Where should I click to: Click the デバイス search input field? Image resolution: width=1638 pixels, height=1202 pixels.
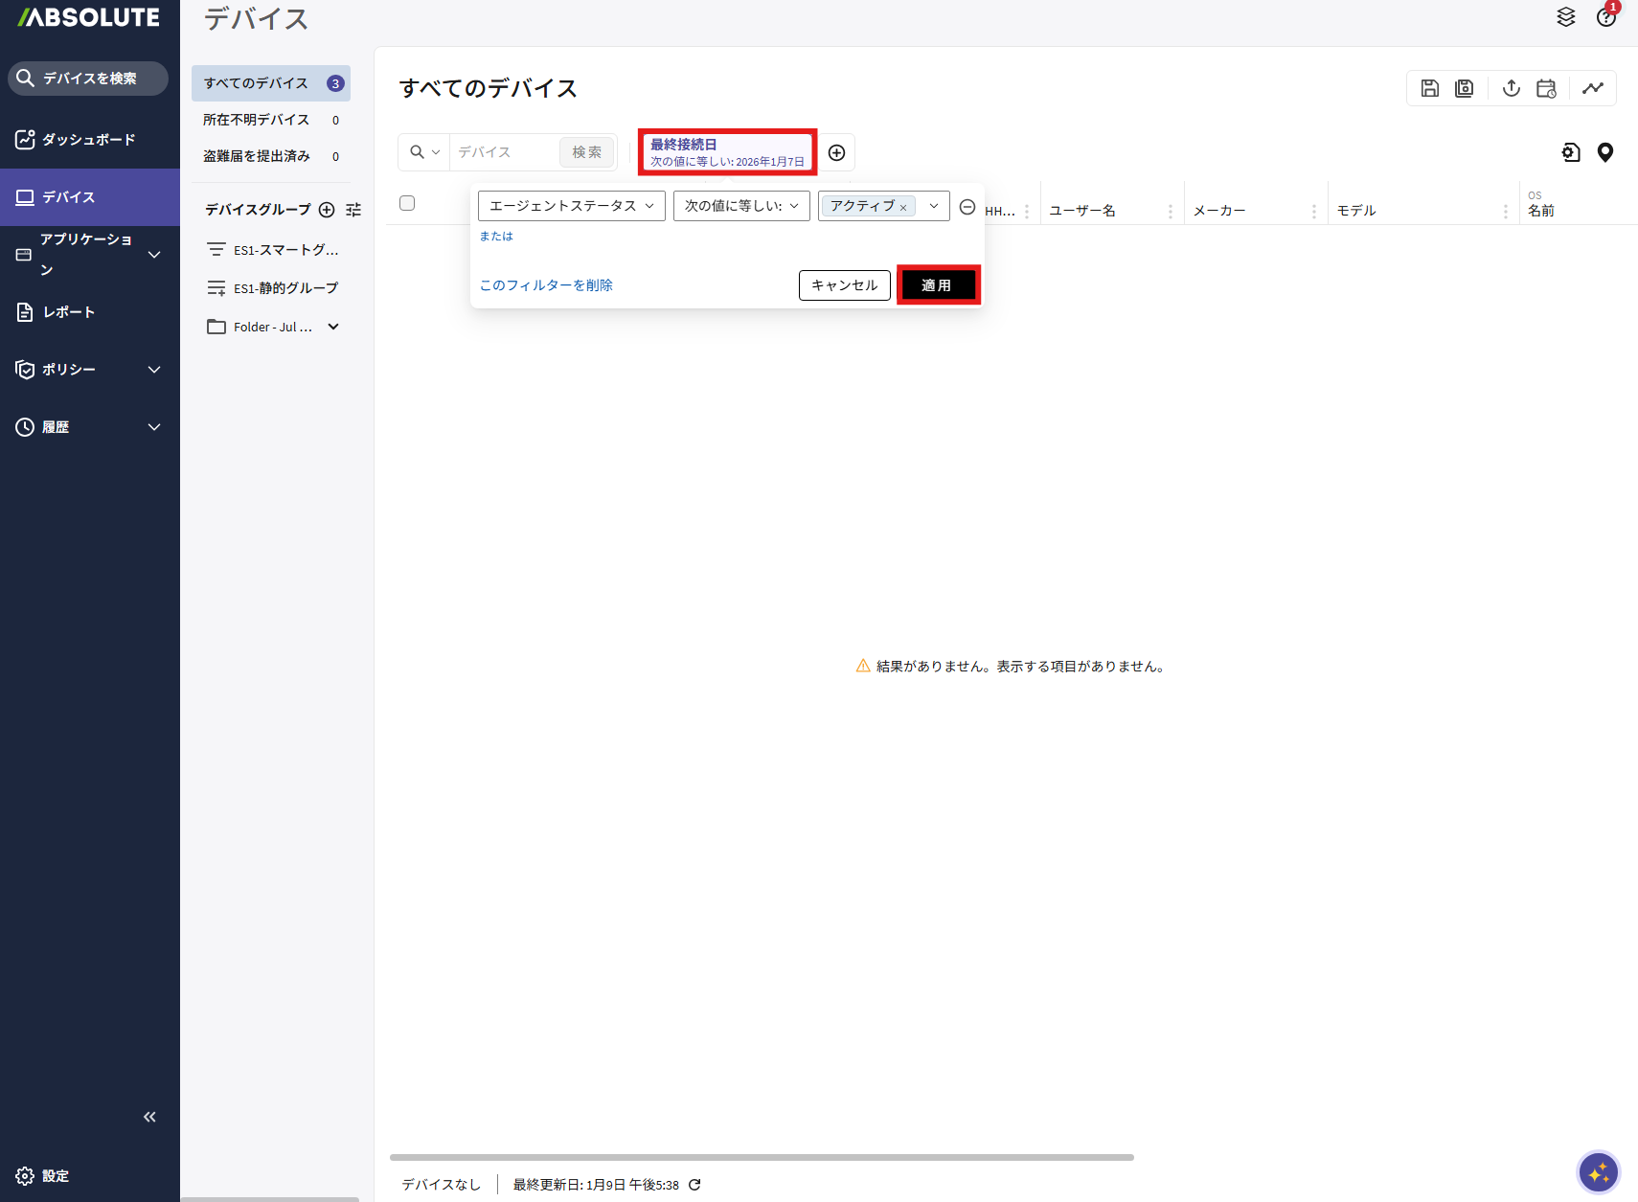(x=504, y=152)
